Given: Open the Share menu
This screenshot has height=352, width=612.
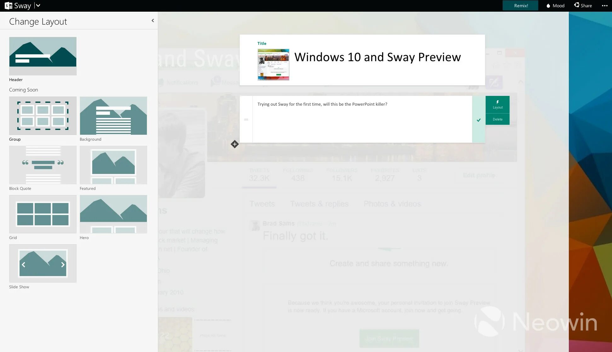Looking at the screenshot, I should click(x=583, y=6).
